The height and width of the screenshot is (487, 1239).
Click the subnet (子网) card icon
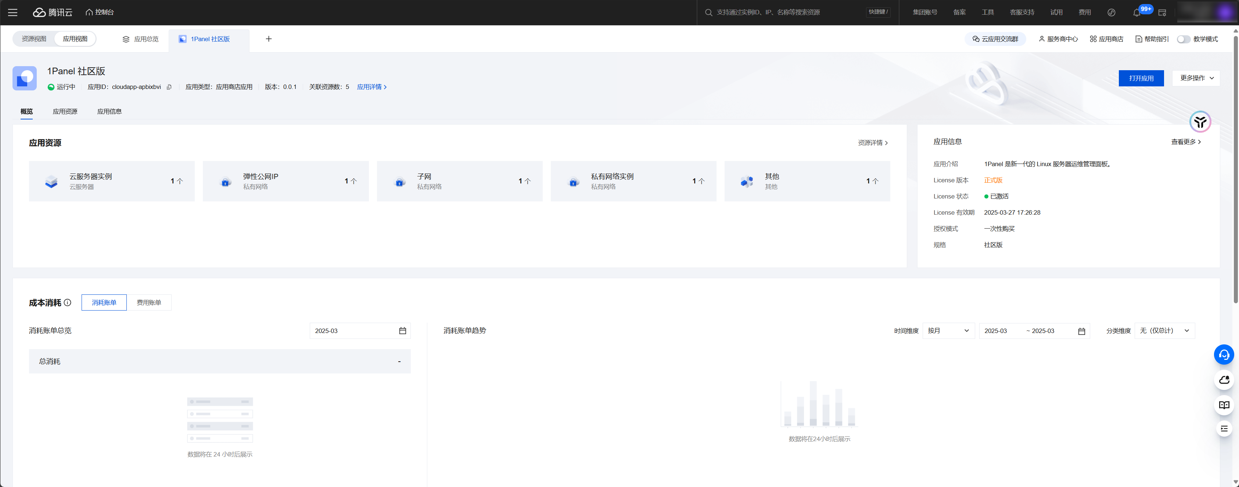coord(399,182)
